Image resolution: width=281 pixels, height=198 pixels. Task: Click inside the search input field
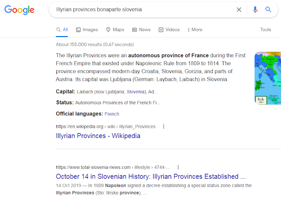(x=144, y=10)
